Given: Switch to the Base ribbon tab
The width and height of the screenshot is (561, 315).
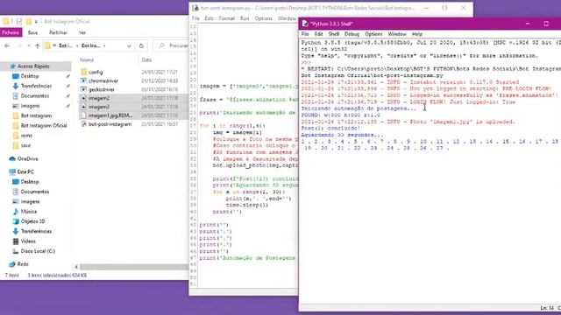Looking at the screenshot, I should [32, 32].
